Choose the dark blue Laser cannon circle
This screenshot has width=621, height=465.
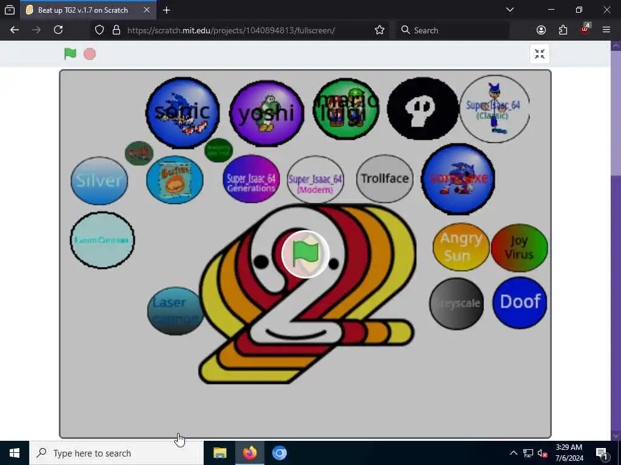(175, 311)
